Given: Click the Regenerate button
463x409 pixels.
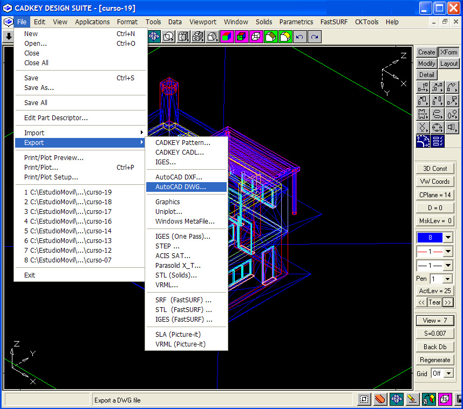Looking at the screenshot, I should (x=435, y=360).
